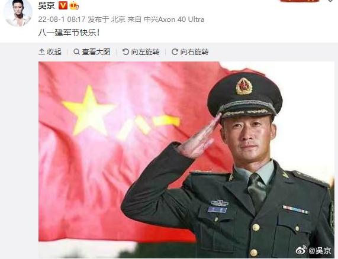This screenshot has width=338, height=259.
Task: Click the magnifier view-large icon
Action: click(76, 52)
